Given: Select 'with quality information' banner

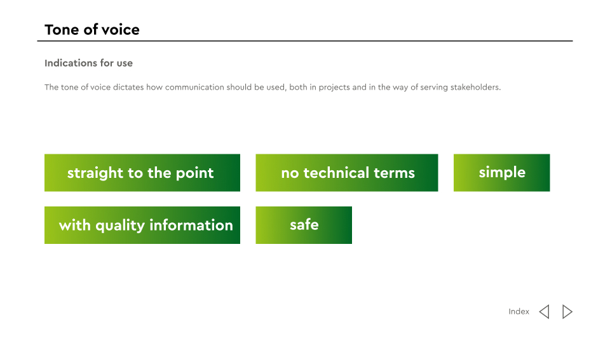Looking at the screenshot, I should click(x=142, y=225).
